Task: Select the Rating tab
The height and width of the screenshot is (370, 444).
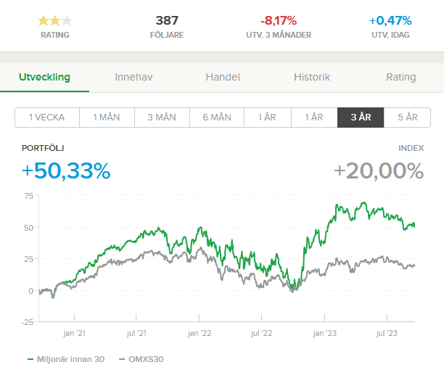Action: point(401,77)
